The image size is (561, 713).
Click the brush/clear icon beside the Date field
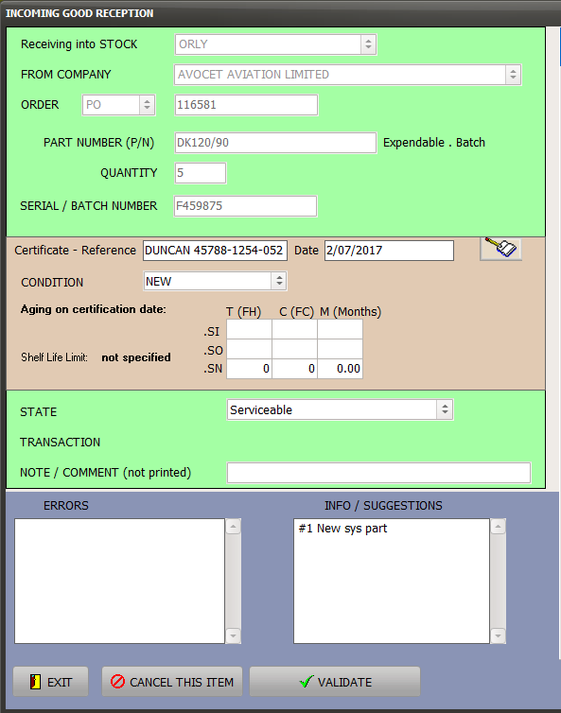[x=500, y=249]
